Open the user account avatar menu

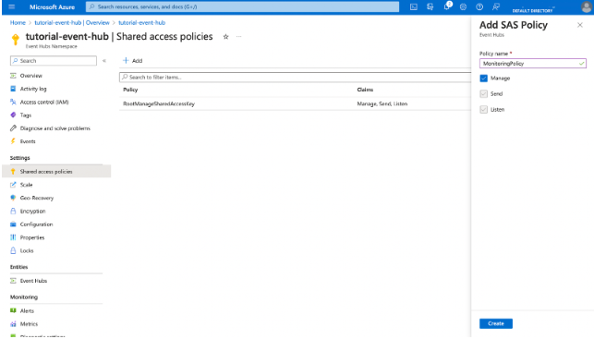(x=587, y=6)
